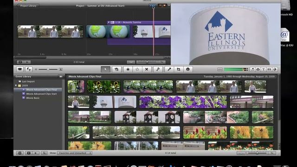This screenshot has width=297, height=167.
Task: Play selected events full screen
Action: [x=29, y=153]
